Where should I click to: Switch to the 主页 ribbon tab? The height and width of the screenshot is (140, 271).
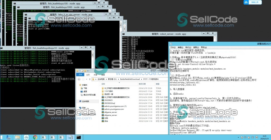pyautogui.click(x=88, y=75)
